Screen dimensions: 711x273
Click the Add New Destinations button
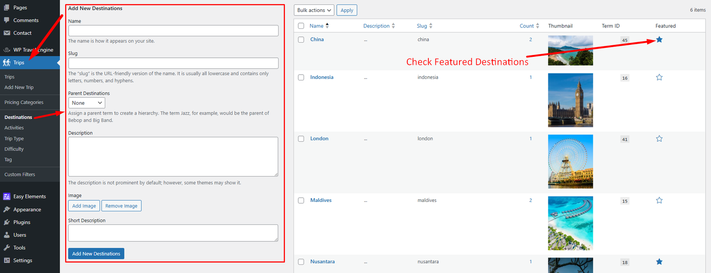pos(96,254)
